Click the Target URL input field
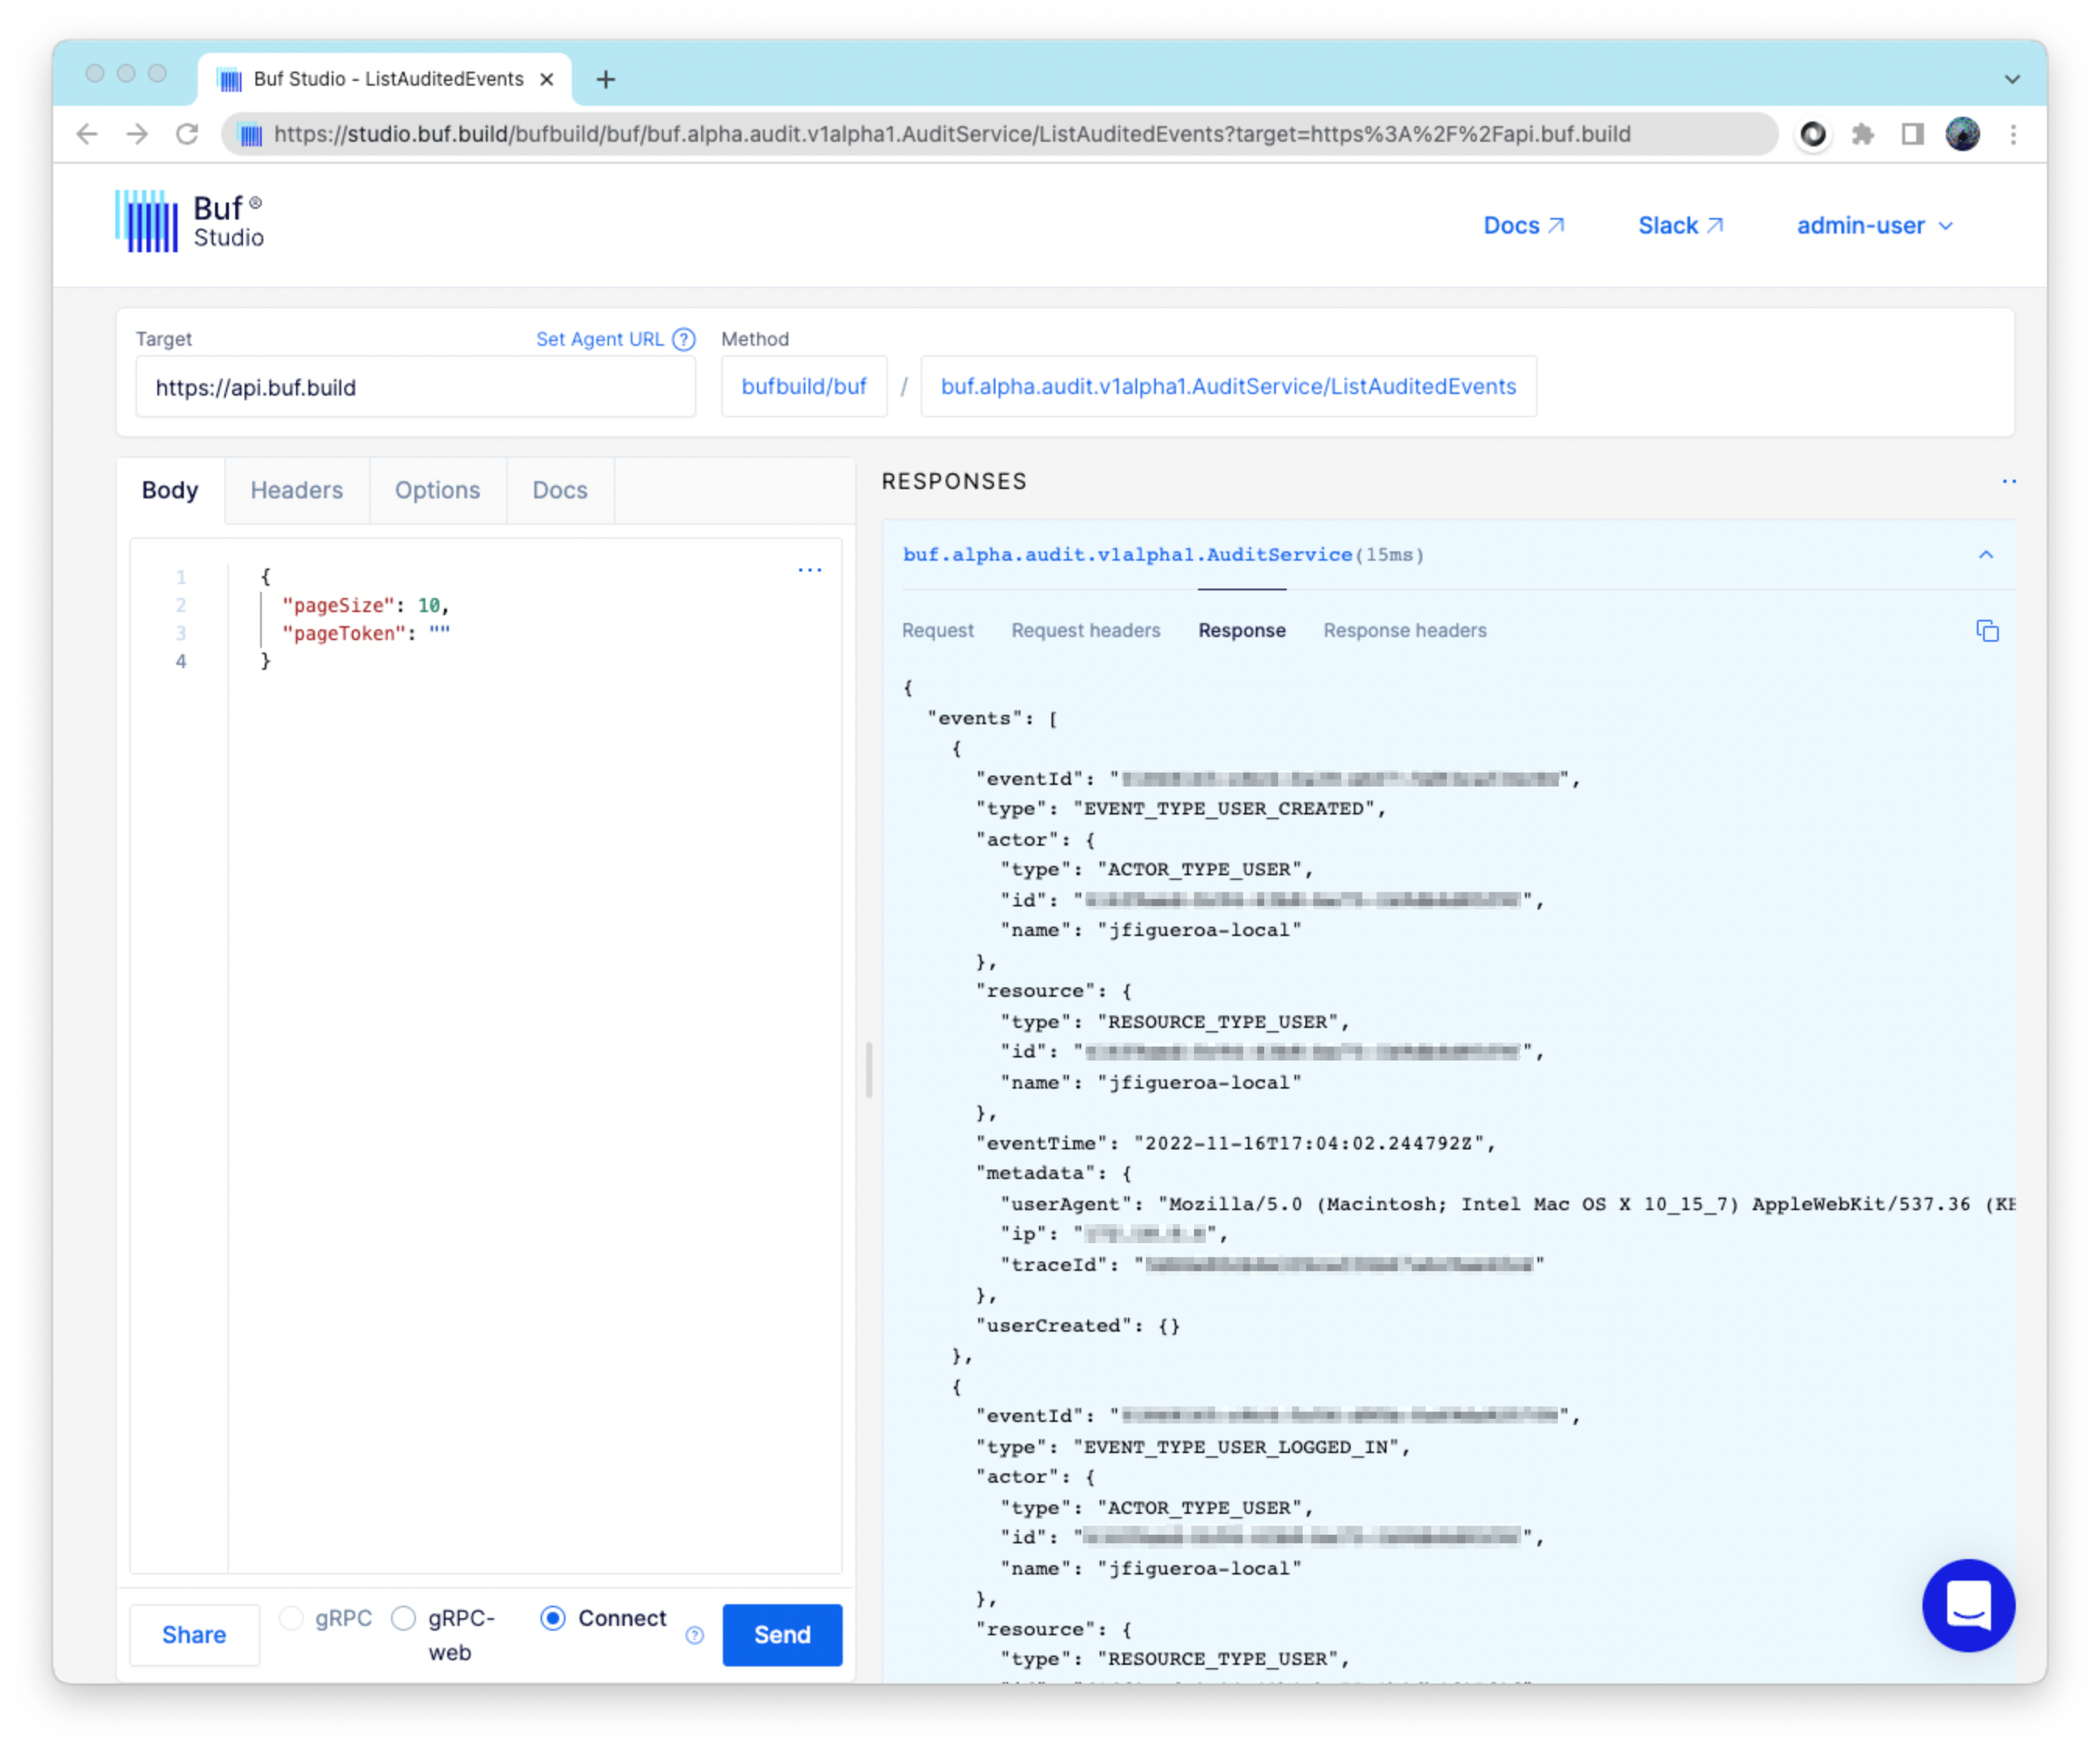Viewport: 2100px width, 1749px height. [415, 386]
